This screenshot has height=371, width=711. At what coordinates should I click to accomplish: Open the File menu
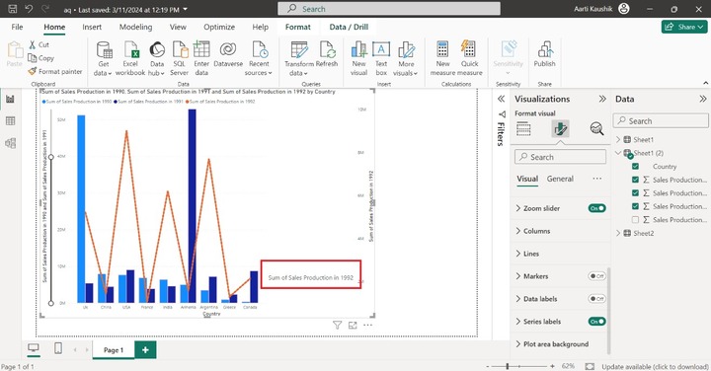coord(17,28)
